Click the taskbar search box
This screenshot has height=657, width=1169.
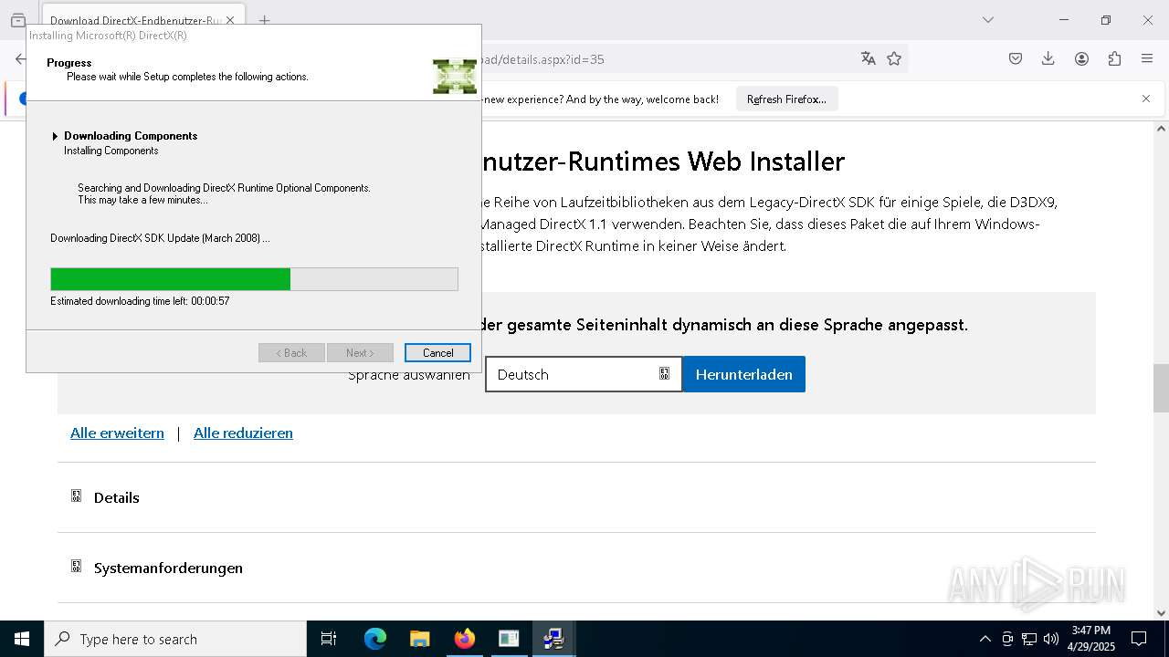pos(175,639)
